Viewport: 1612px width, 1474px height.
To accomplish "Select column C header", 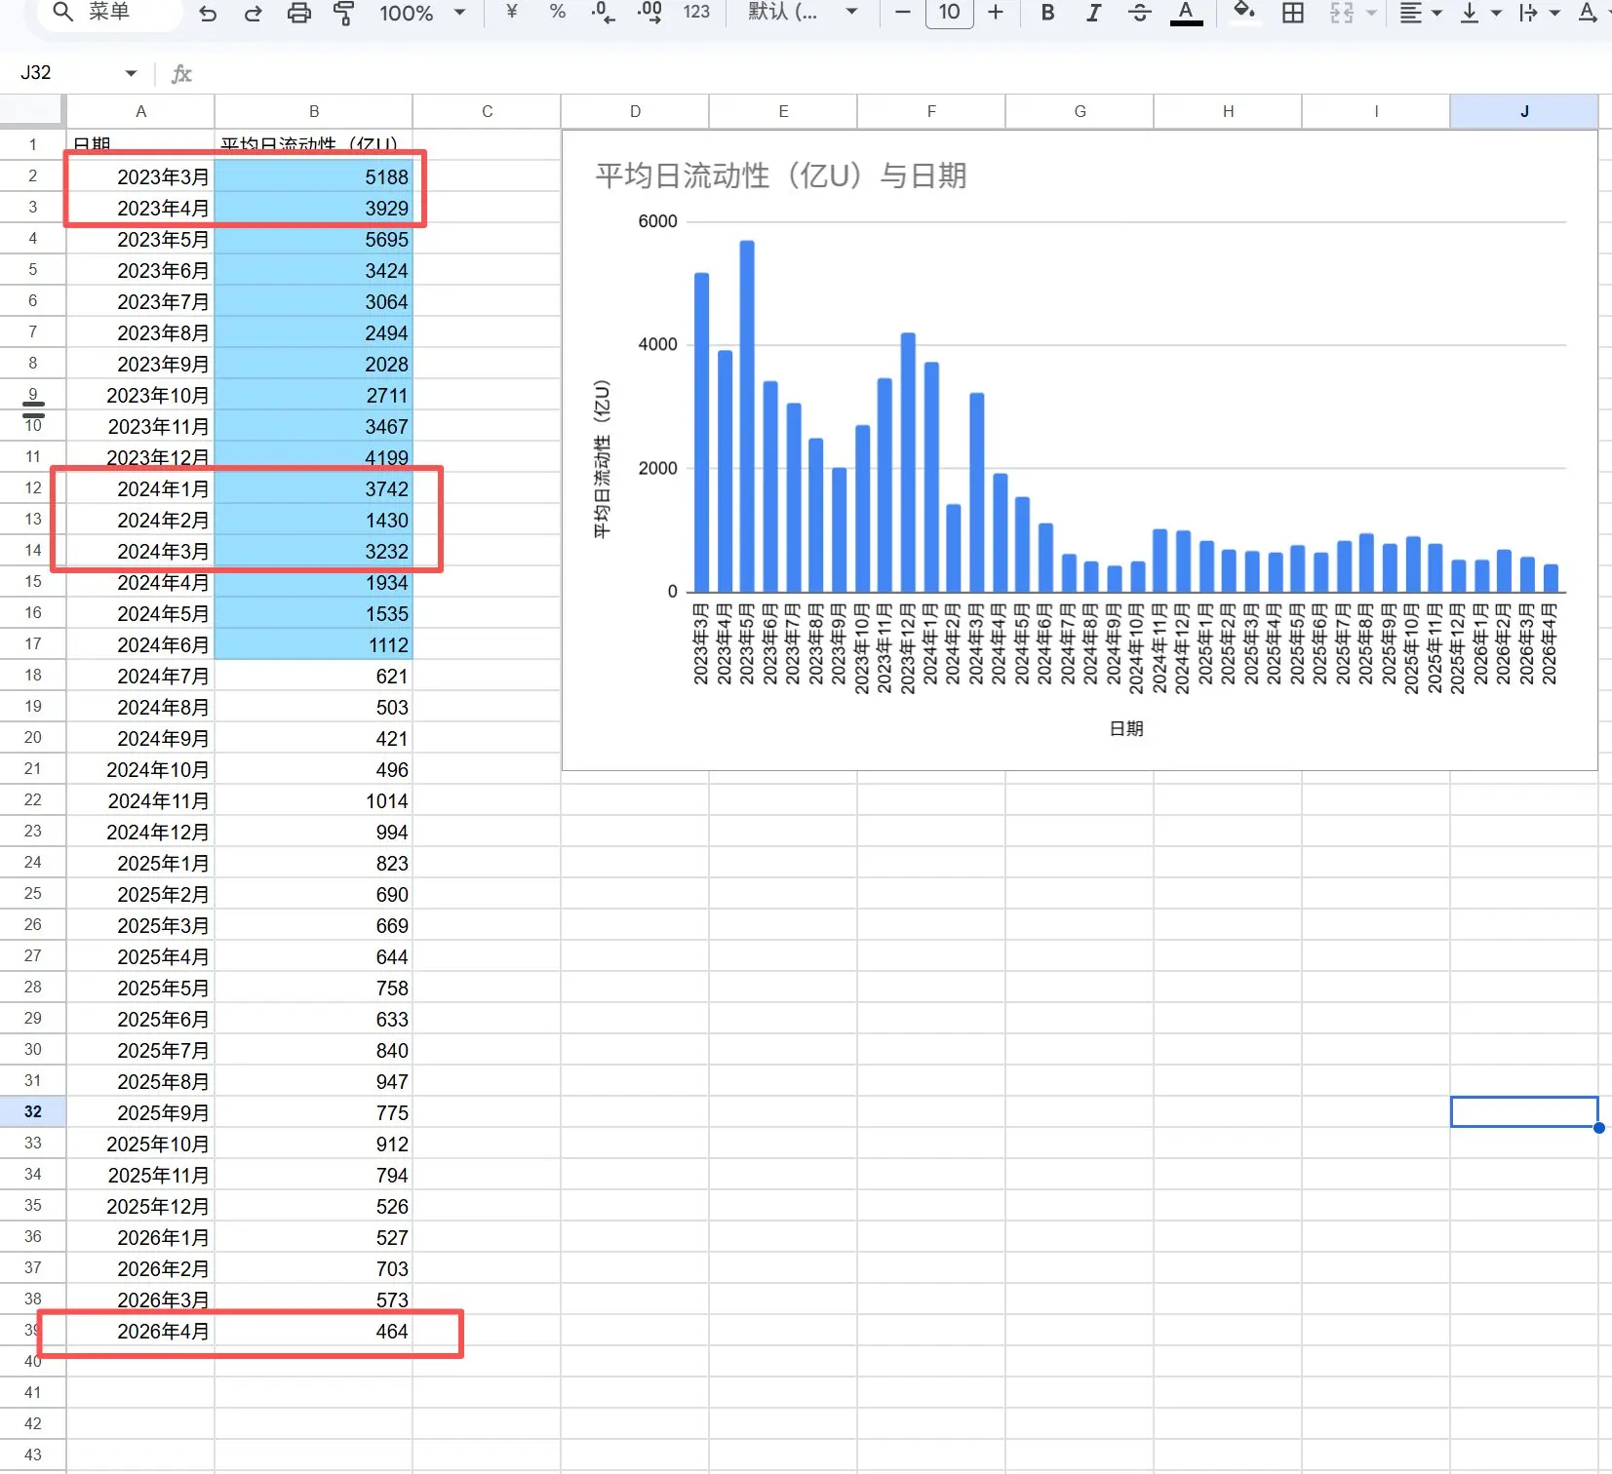I will coord(487,111).
